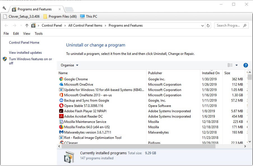This screenshot has height=166, width=253.
Task: Select the 11/23/2018 install date cell
Action: pyautogui.click(x=210, y=137)
